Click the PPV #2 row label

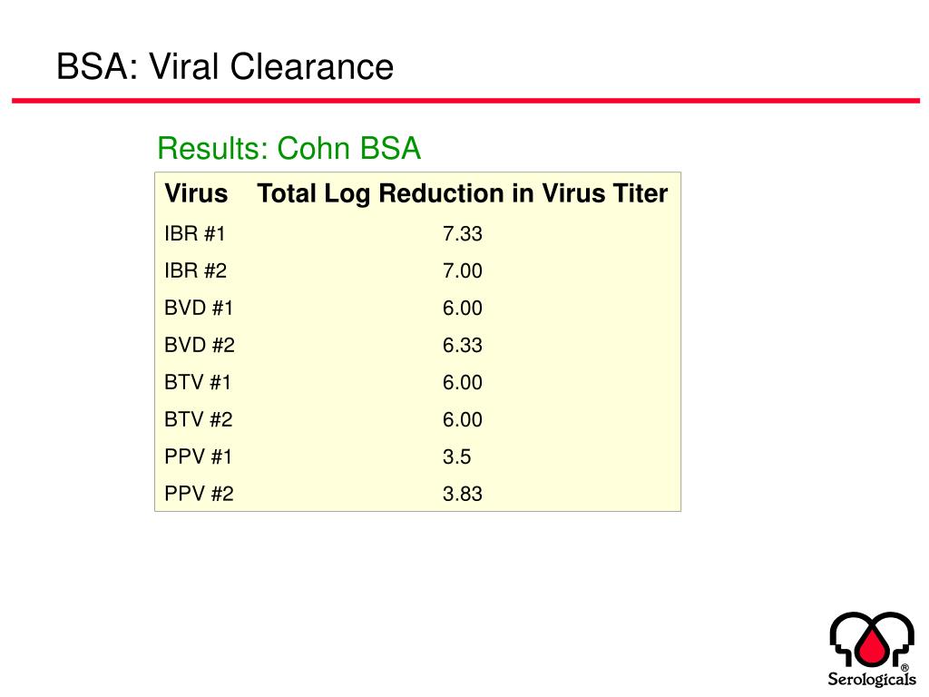point(199,494)
